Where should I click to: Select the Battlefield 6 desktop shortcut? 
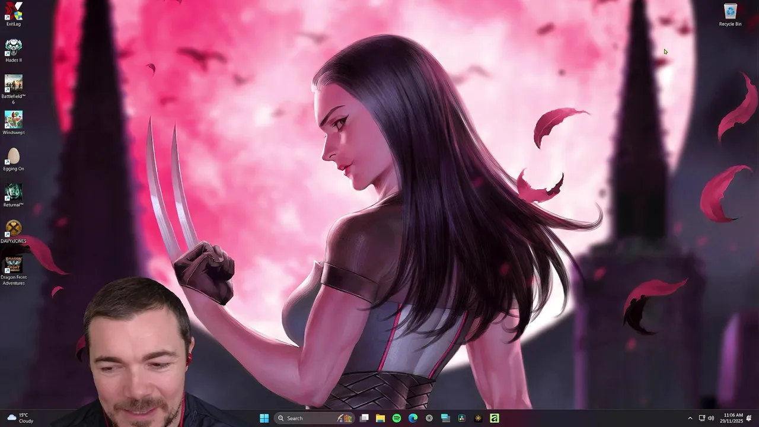coord(13,90)
